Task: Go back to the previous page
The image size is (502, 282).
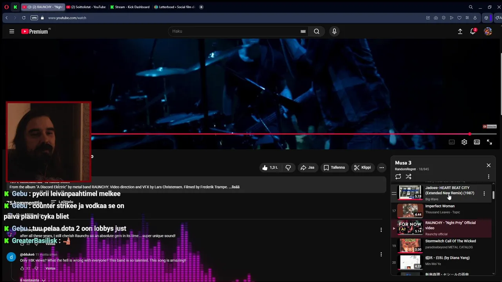Action: (x=7, y=18)
